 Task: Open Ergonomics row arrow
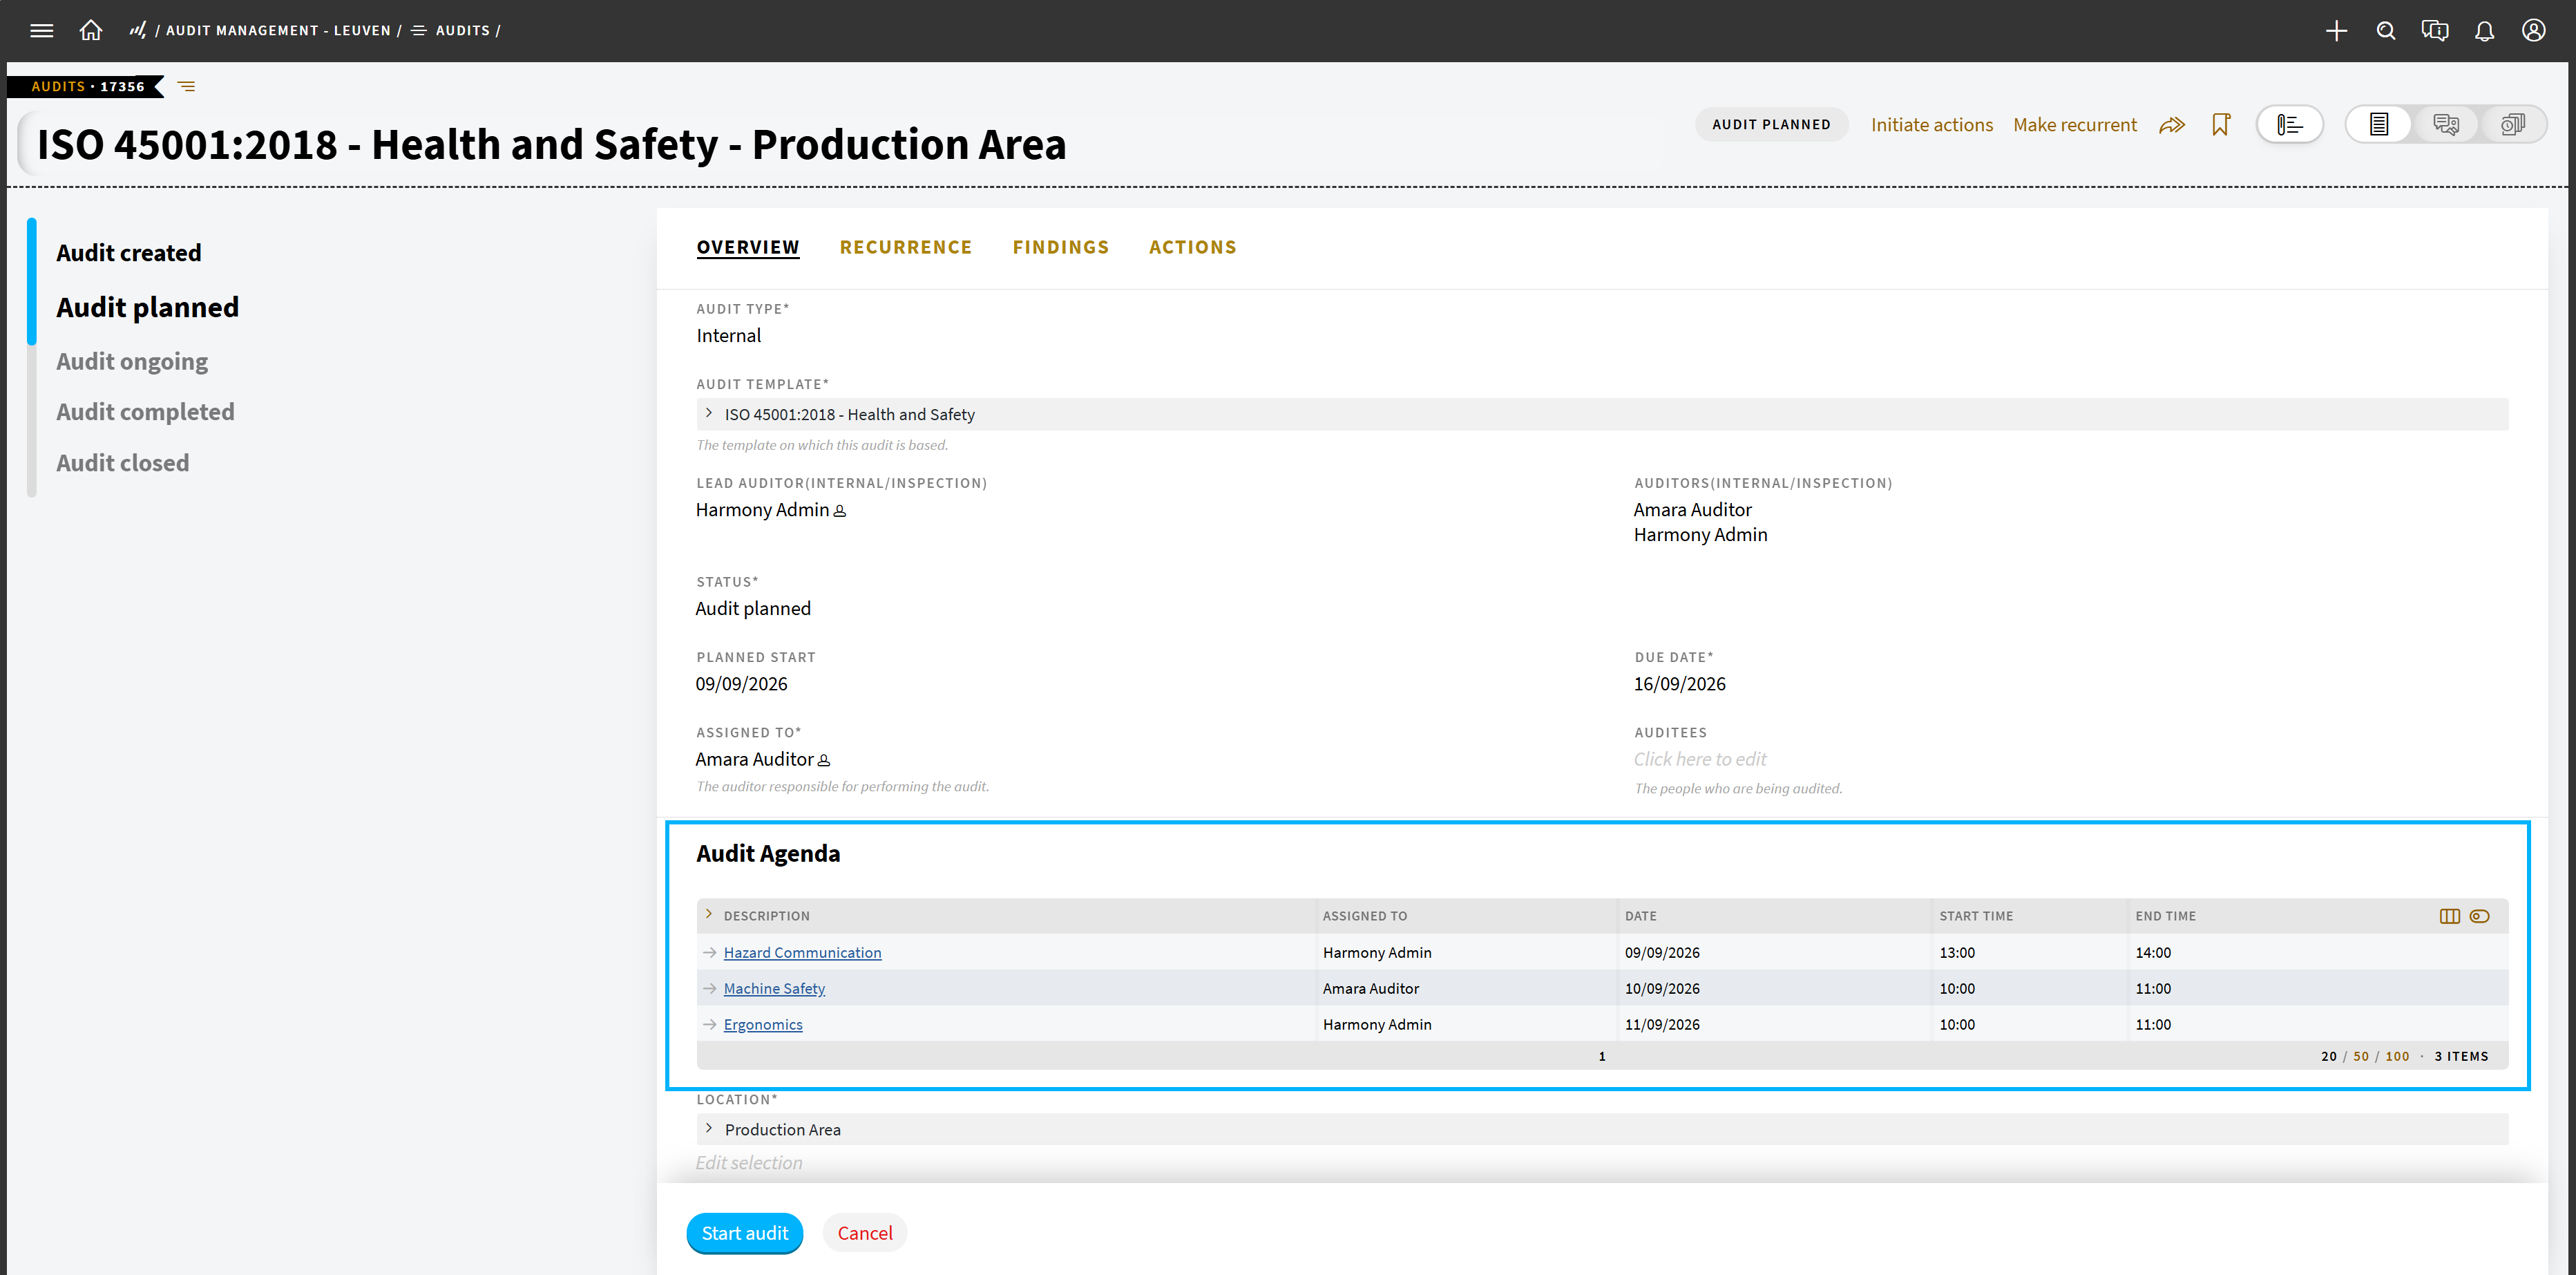[709, 1025]
